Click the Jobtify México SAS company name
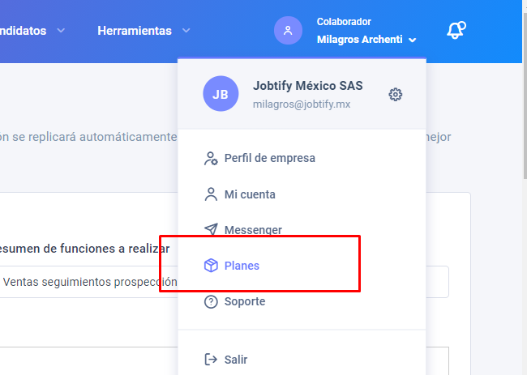The image size is (527, 375). (x=308, y=86)
